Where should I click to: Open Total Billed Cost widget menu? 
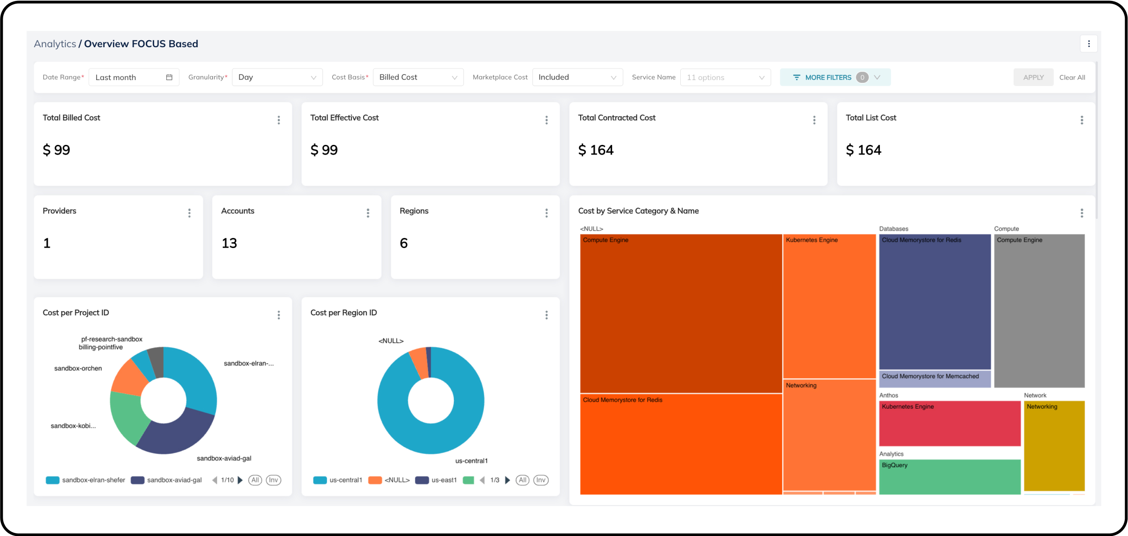(x=279, y=120)
